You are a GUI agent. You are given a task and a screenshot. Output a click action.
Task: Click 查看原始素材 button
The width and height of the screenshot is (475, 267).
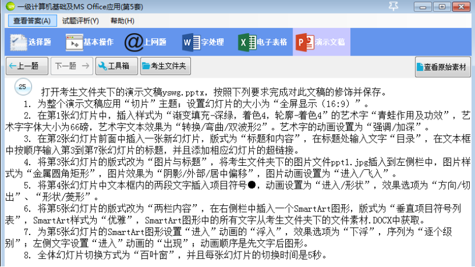[442, 67]
